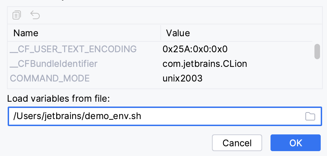The height and width of the screenshot is (156, 327).
Task: Select the unix2003 value cell
Action: 182,78
